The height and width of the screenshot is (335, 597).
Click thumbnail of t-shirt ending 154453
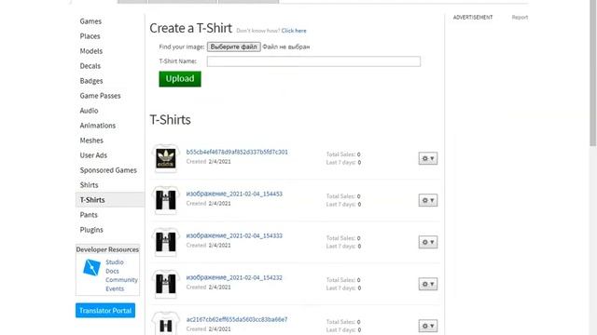[166, 200]
